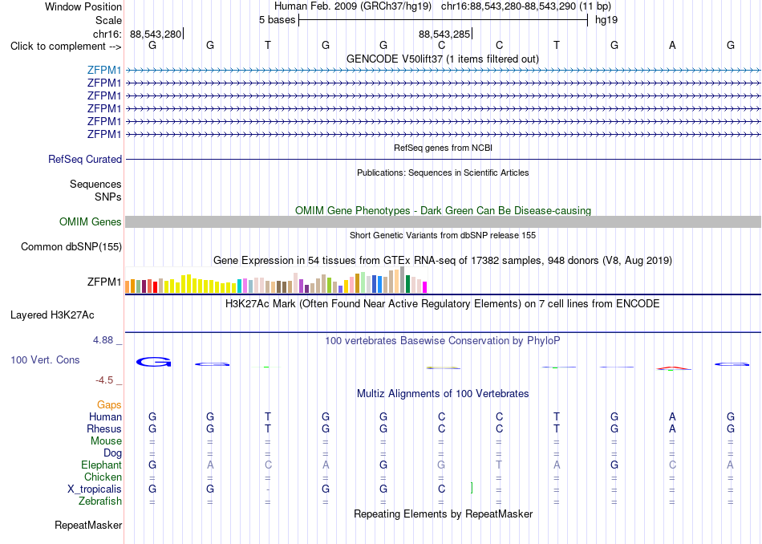This screenshot has width=762, height=544.
Task: Open 'Short Genetic Variants from dbSNP' title
Action: coord(443,235)
